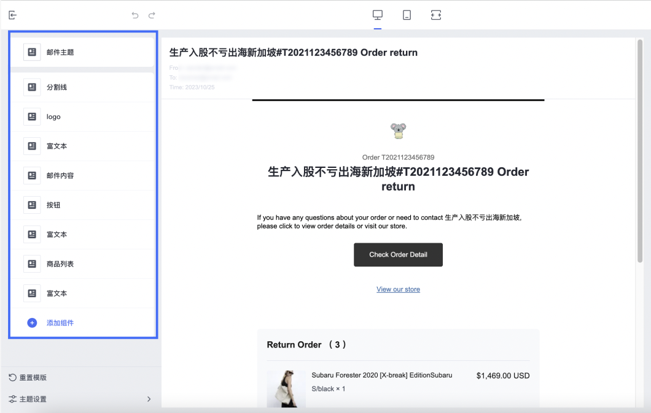Click the koala logo image in preview
The width and height of the screenshot is (651, 413).
398,131
